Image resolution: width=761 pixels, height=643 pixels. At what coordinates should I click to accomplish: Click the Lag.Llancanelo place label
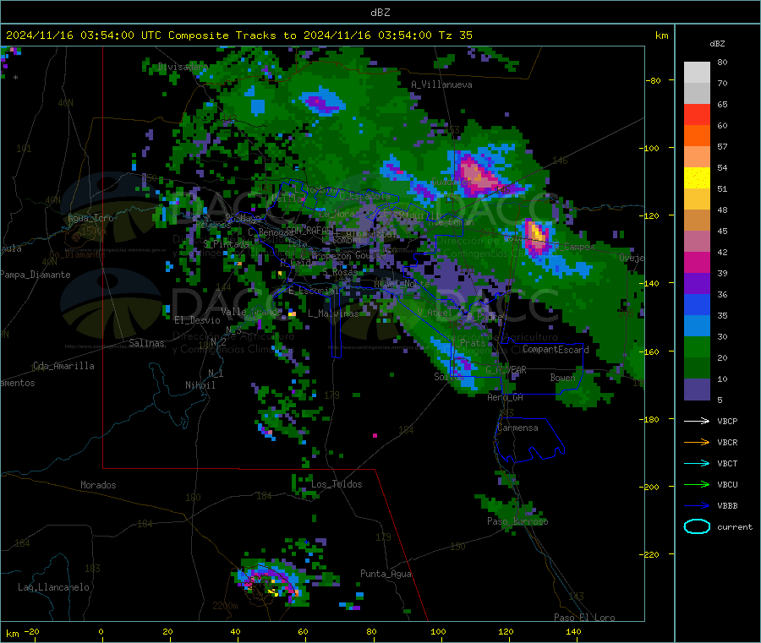click(53, 587)
